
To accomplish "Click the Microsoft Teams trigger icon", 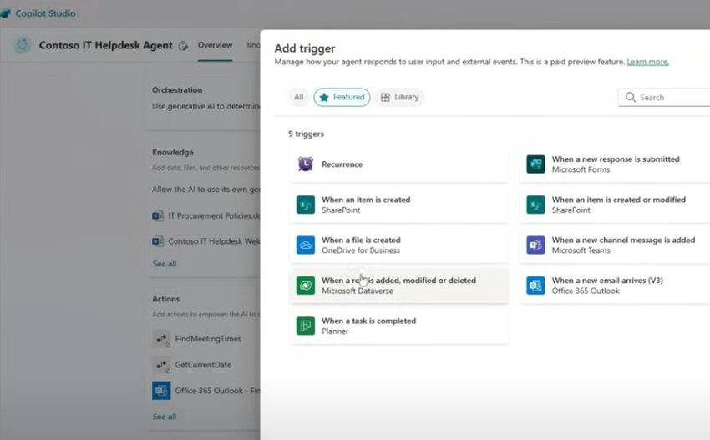I will pyautogui.click(x=535, y=245).
